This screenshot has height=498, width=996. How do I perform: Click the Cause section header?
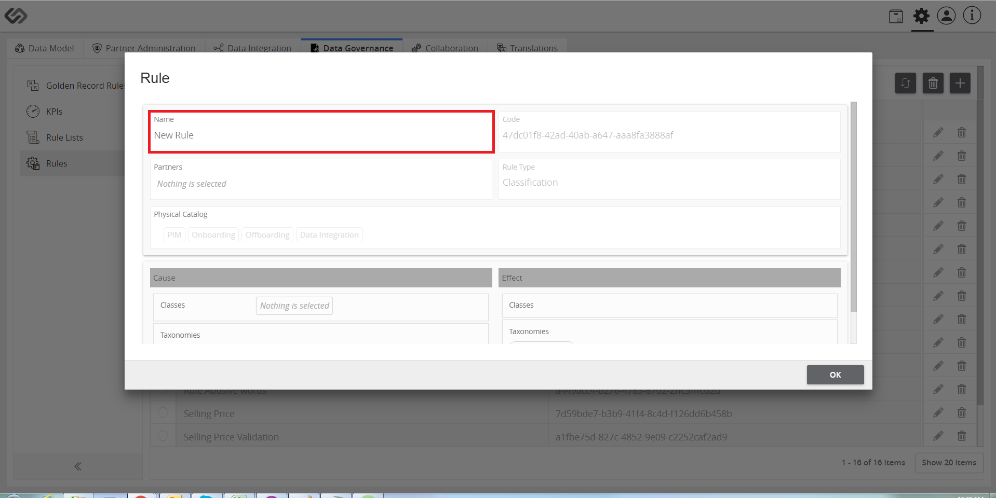click(321, 278)
